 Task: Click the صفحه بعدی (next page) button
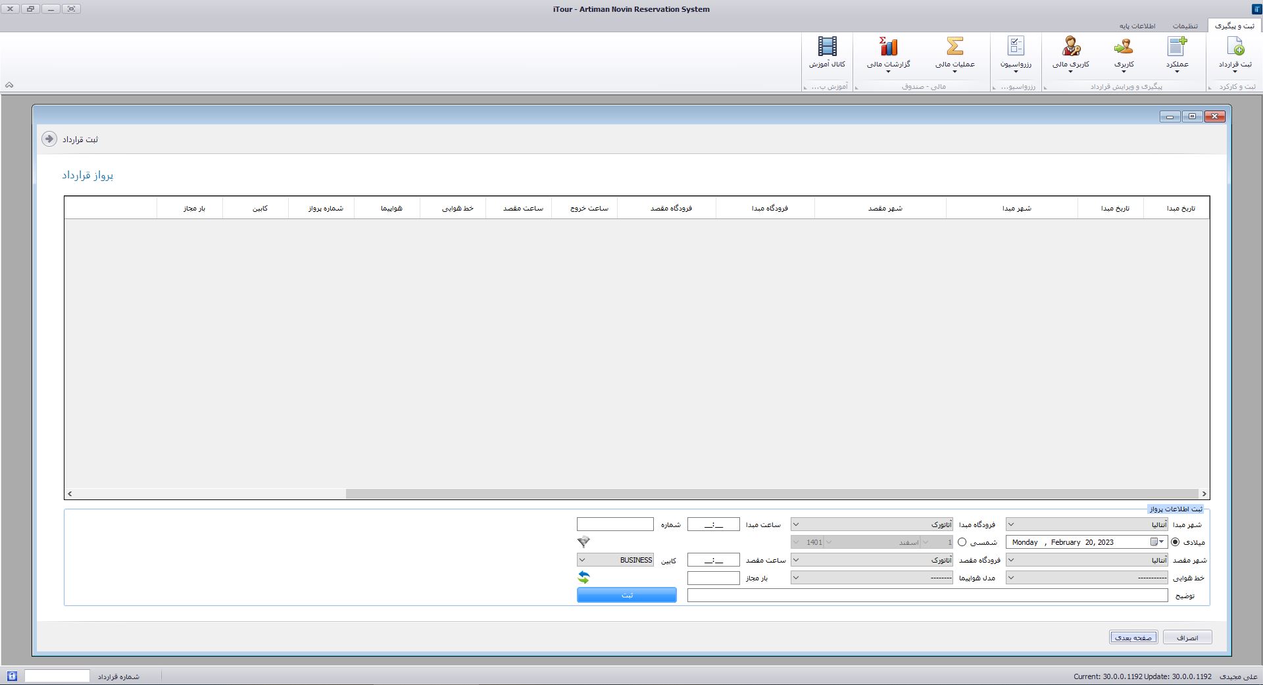pyautogui.click(x=1133, y=637)
